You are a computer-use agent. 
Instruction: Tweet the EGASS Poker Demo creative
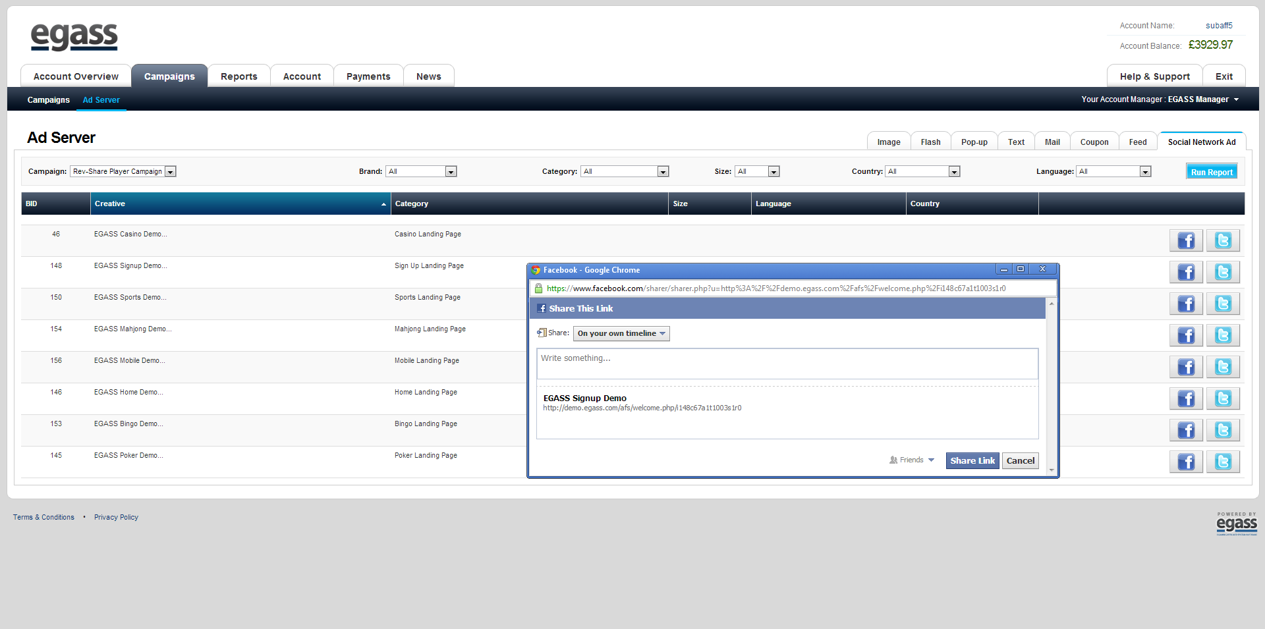pyautogui.click(x=1223, y=462)
